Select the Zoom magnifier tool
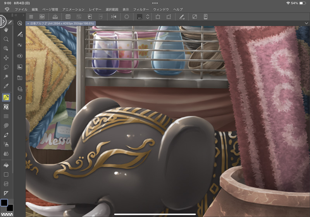The height and width of the screenshot is (217, 310). coord(6,39)
